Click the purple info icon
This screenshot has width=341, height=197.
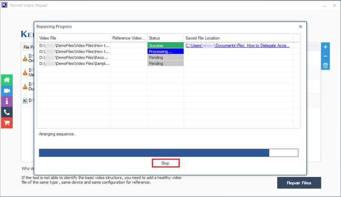pyautogui.click(x=7, y=101)
